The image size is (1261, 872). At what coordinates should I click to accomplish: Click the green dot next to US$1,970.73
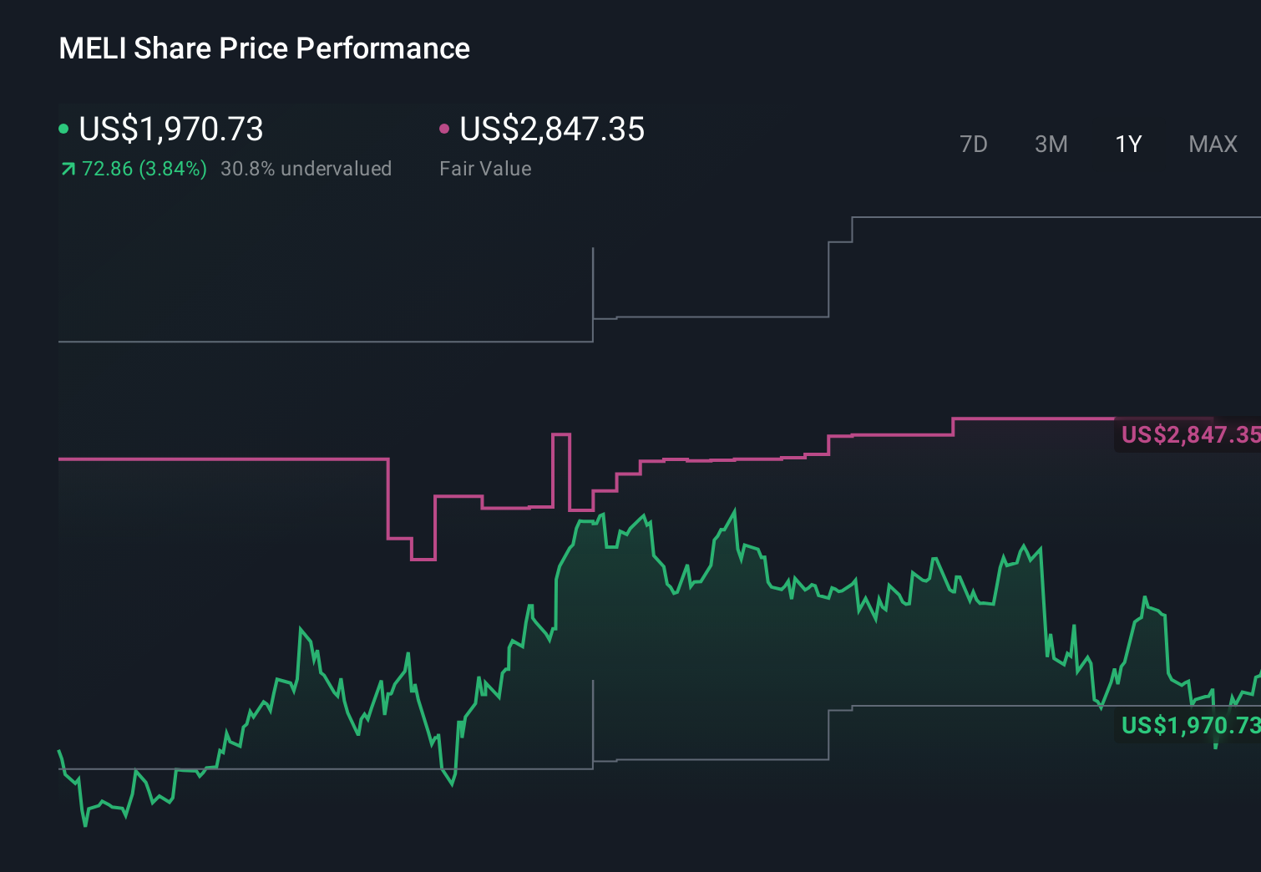(63, 128)
